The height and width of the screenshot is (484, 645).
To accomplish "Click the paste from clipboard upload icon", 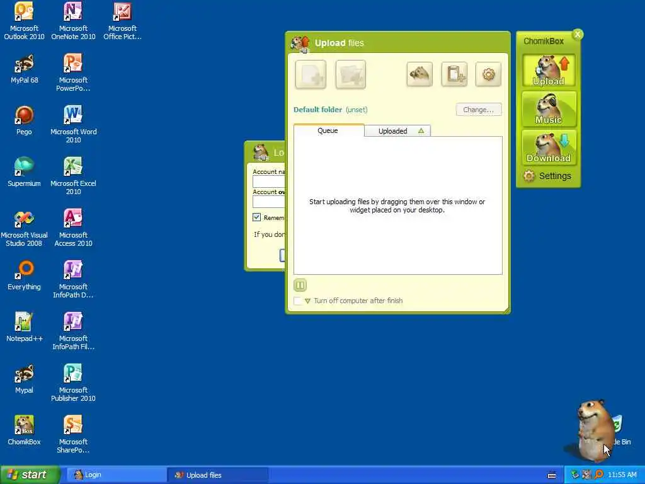I will 454,74.
